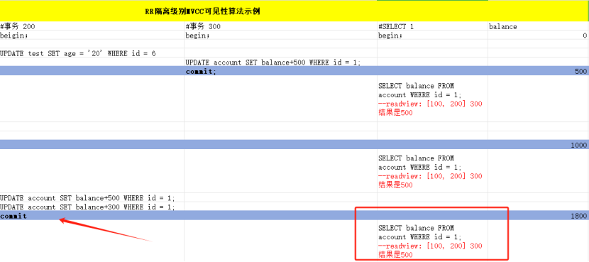
Task: Select the 'commit;' cell in 事务 300 column
Action: (x=280, y=72)
